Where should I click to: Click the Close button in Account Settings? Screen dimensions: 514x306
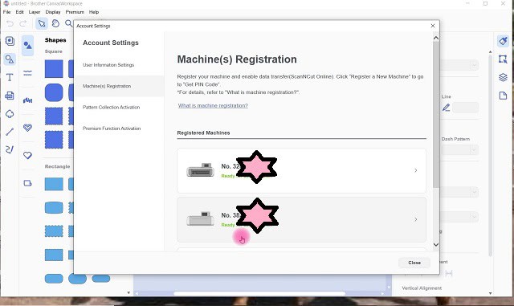414,263
